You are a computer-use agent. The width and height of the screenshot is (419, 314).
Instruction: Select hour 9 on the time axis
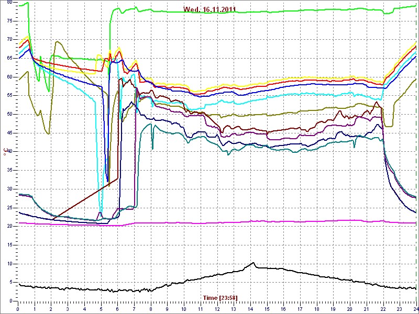coord(167,308)
